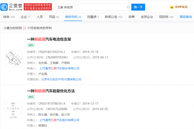Click agent name 杨雪松
This screenshot has width=194, height=129.
(x=43, y=126)
